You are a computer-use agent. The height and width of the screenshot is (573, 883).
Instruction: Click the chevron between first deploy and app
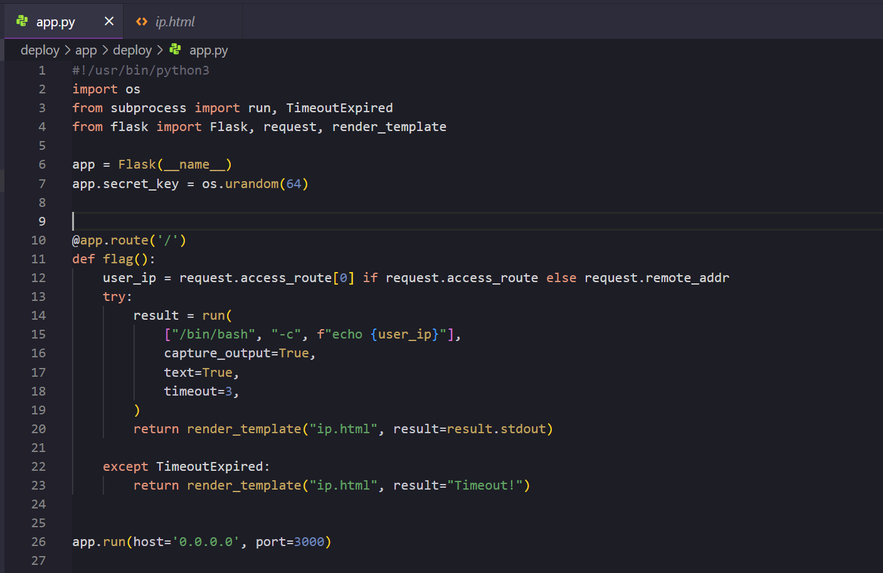click(68, 50)
